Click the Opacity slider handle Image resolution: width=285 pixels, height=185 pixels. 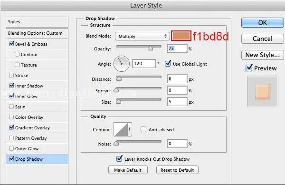(150, 48)
